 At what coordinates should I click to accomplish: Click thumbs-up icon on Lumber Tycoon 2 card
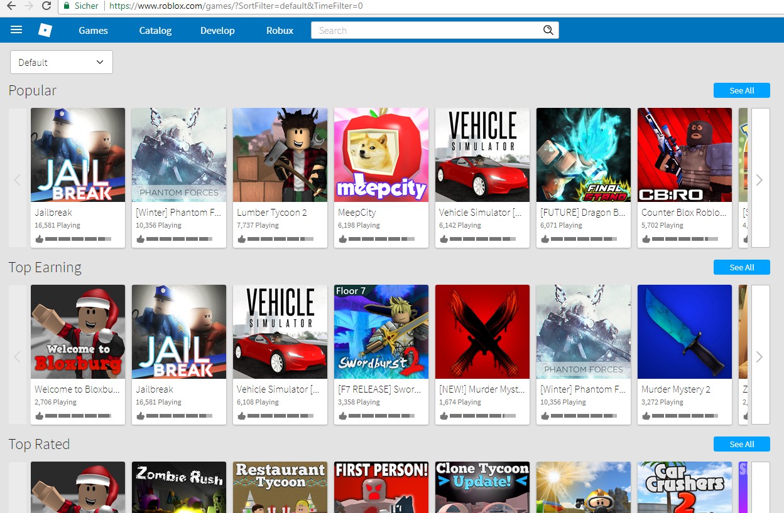click(x=242, y=239)
